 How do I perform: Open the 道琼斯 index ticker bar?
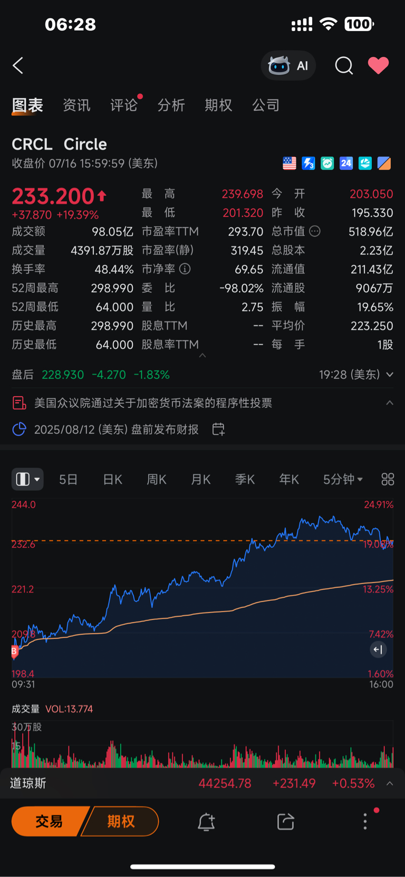(x=202, y=784)
